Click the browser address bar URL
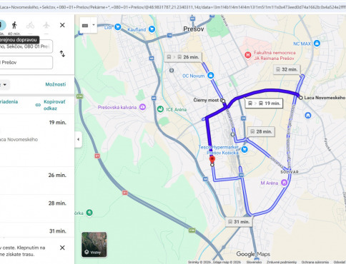346x264 pixels. (173, 7)
